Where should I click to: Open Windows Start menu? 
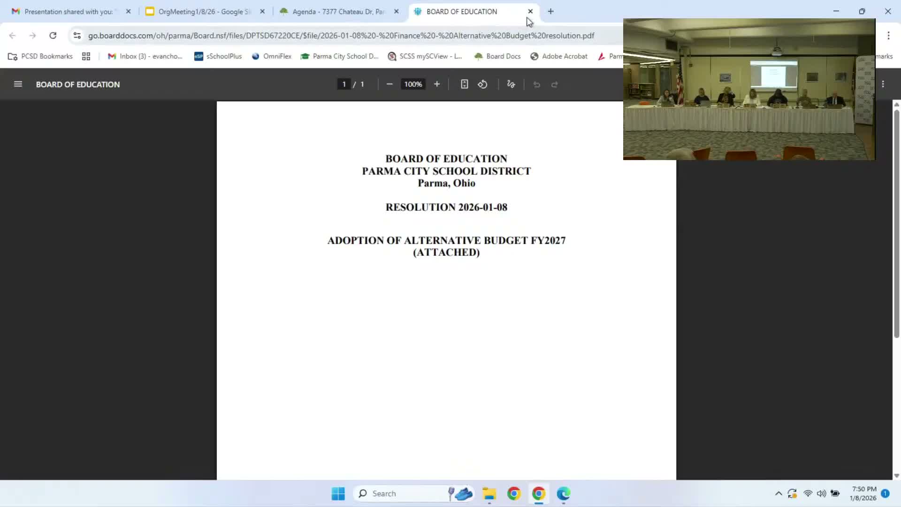(x=338, y=493)
